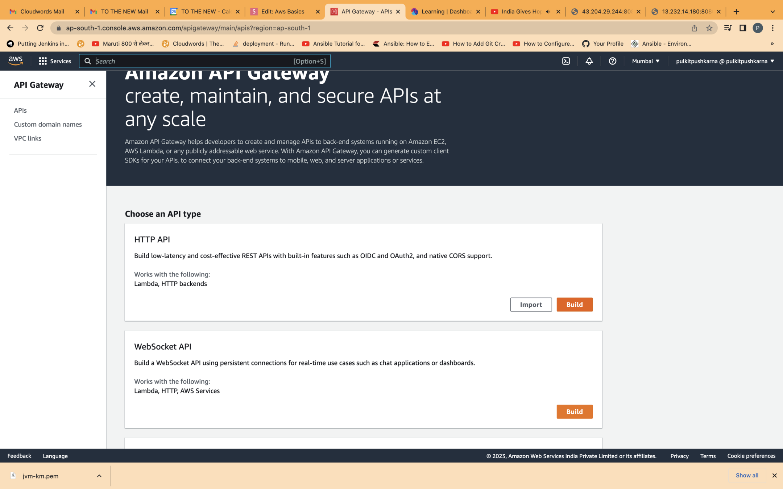Click Show all downloads link
This screenshot has width=783, height=489.
[747, 475]
